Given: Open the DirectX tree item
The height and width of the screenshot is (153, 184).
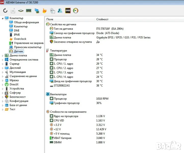Looking at the screenshot, I should (14, 84).
